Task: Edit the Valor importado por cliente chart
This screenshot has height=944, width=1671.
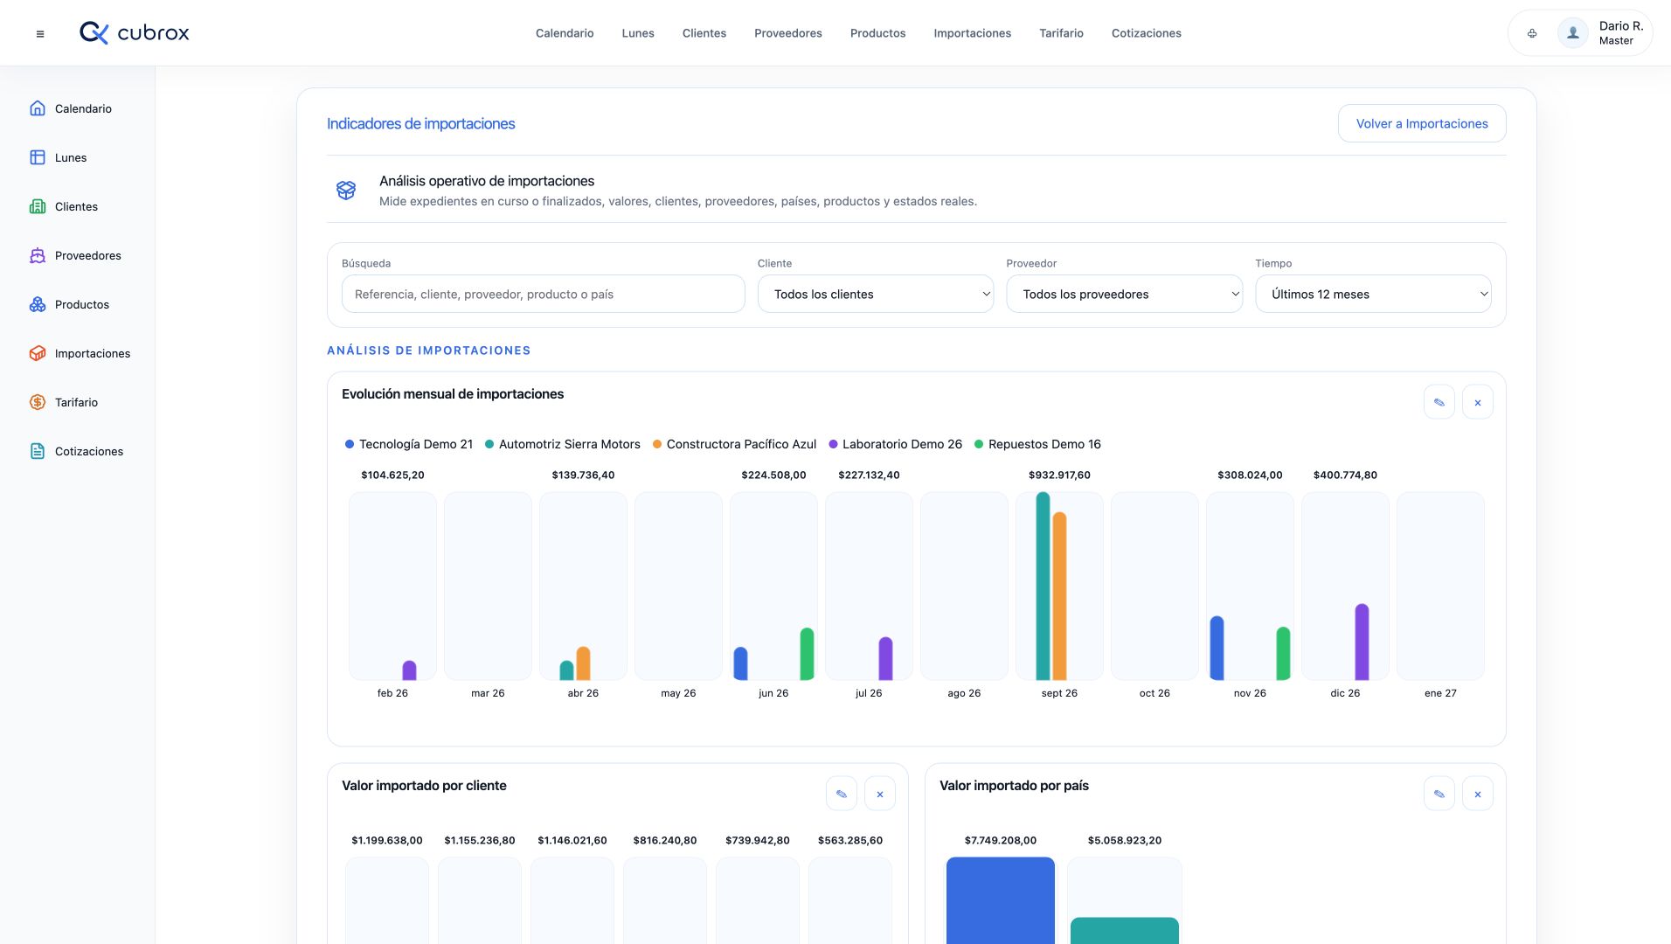Action: (842, 794)
